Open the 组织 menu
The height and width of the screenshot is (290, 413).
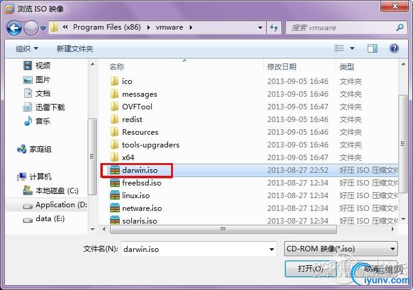[x=27, y=49]
